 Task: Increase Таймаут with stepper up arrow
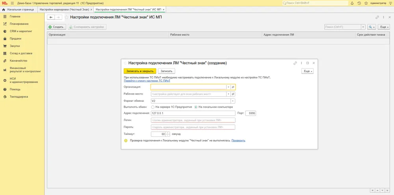coord(168,133)
